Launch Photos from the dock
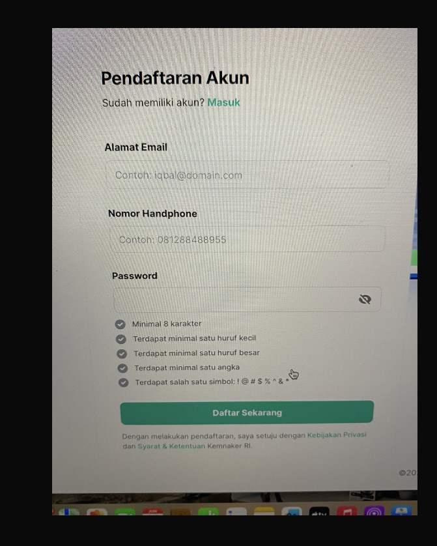 97,512
